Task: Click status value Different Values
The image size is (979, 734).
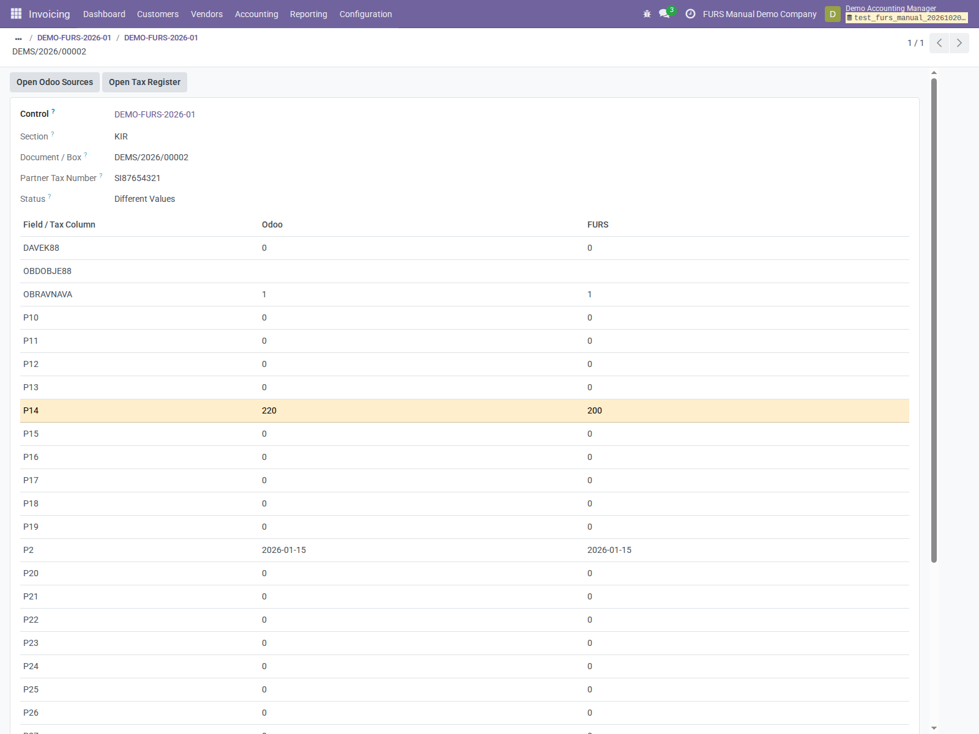Action: 144,199
